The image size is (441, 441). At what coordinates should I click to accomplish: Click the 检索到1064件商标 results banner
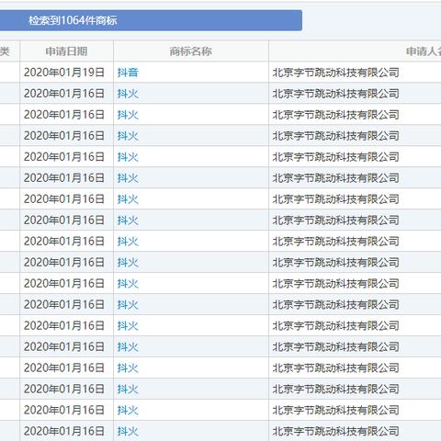[x=151, y=20]
